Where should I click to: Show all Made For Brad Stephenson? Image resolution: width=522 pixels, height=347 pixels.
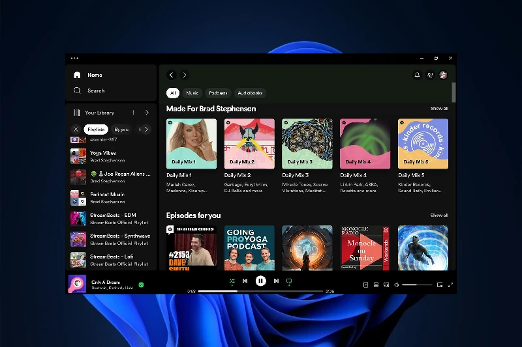[x=439, y=109]
